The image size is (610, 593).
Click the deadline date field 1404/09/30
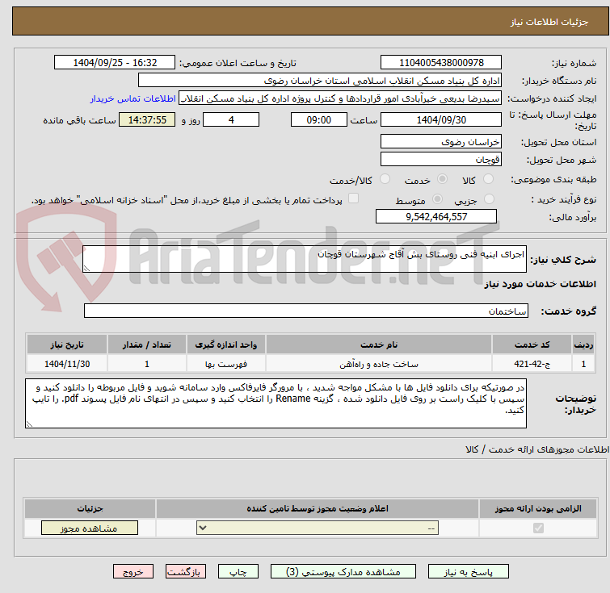tap(441, 119)
